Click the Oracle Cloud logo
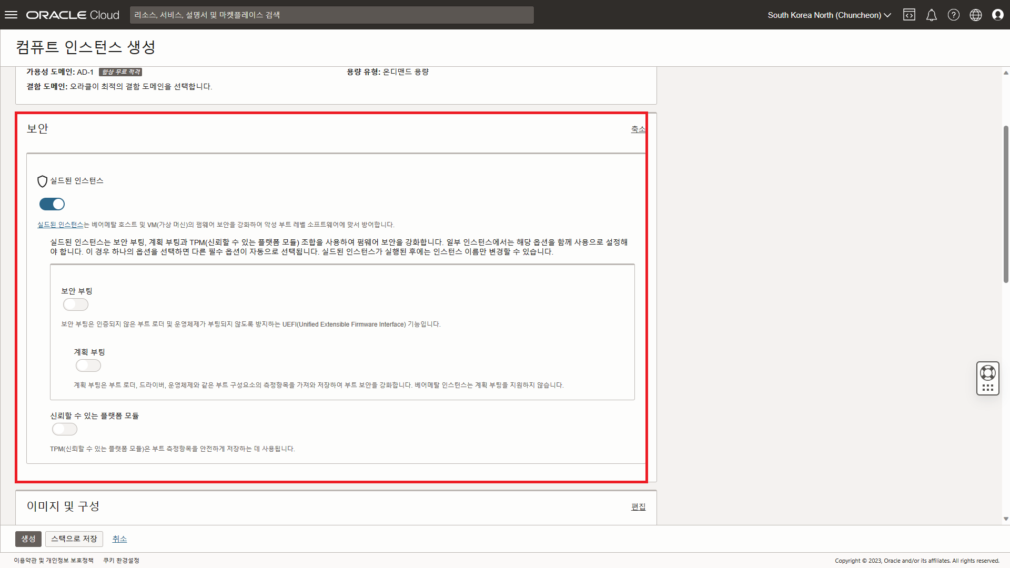The height and width of the screenshot is (568, 1010). (x=73, y=15)
